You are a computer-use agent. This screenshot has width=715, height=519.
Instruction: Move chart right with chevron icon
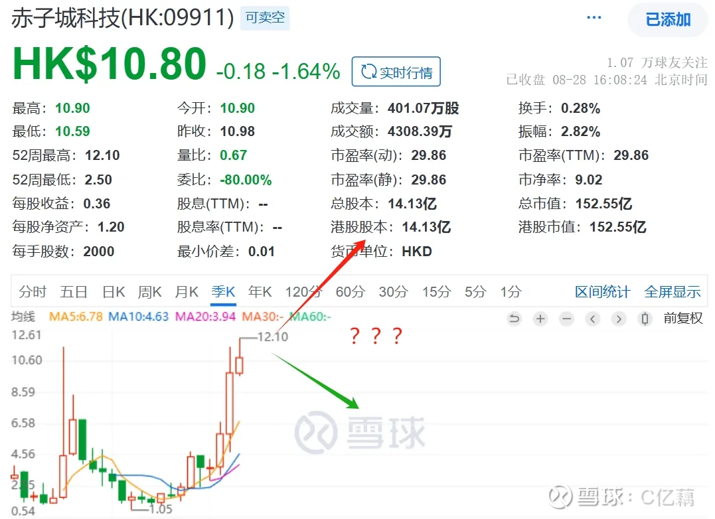pyautogui.click(x=619, y=319)
